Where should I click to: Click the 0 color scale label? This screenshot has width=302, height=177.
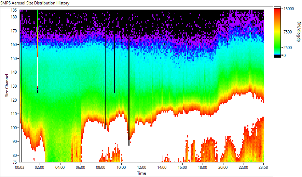(x=285, y=56)
